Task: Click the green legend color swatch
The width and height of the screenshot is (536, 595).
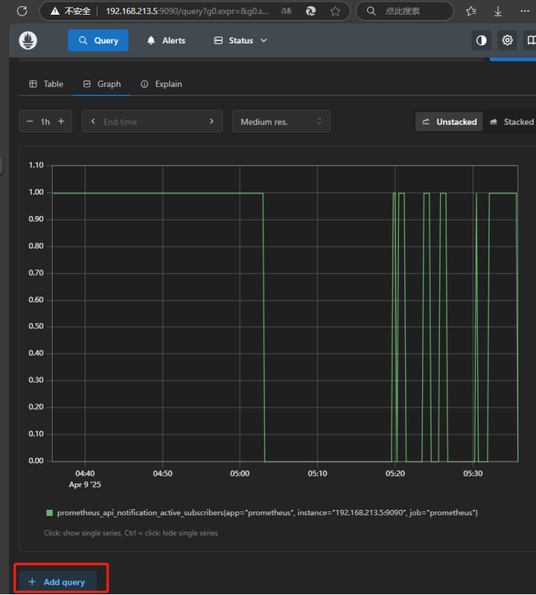Action: 50,513
